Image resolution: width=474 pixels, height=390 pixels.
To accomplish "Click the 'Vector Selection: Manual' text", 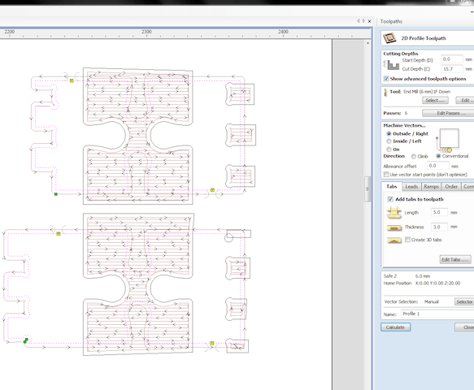I will tap(411, 301).
